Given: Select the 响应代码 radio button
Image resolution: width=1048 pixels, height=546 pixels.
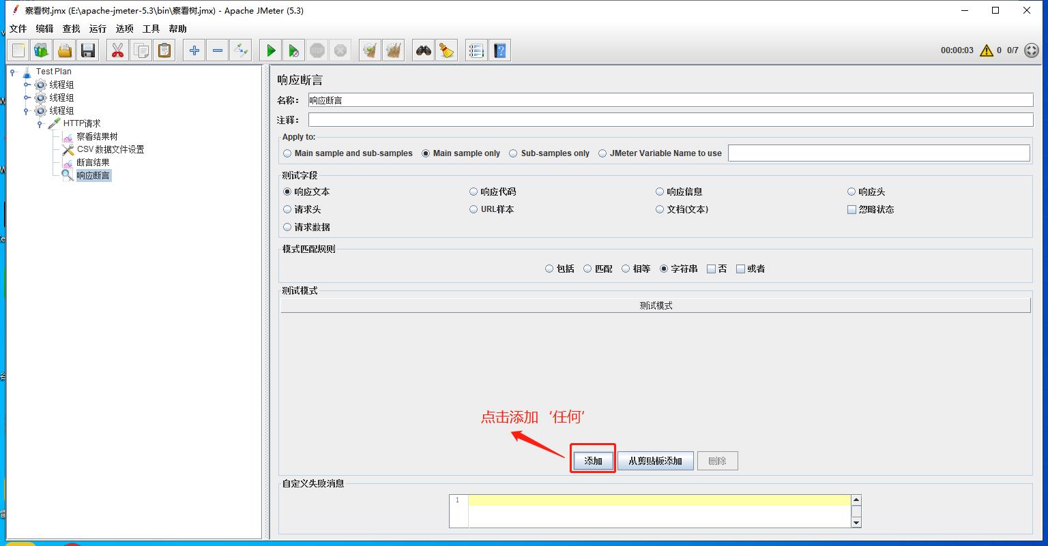Looking at the screenshot, I should tap(474, 192).
